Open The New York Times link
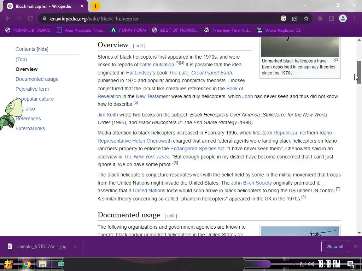Image resolution: width=362 pixels, height=271 pixels. pyautogui.click(x=147, y=157)
